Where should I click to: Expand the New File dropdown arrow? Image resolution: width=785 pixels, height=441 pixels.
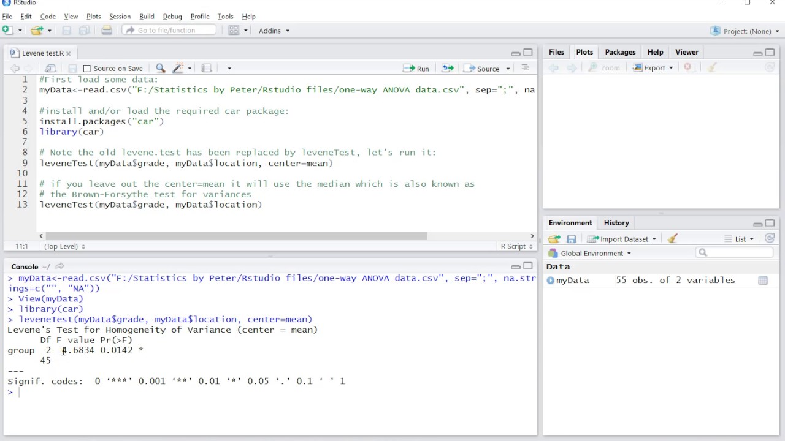point(20,30)
